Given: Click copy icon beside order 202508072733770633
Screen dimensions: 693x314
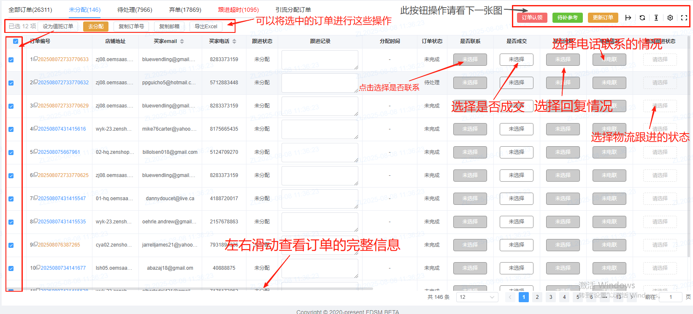Looking at the screenshot, I should click(35, 59).
